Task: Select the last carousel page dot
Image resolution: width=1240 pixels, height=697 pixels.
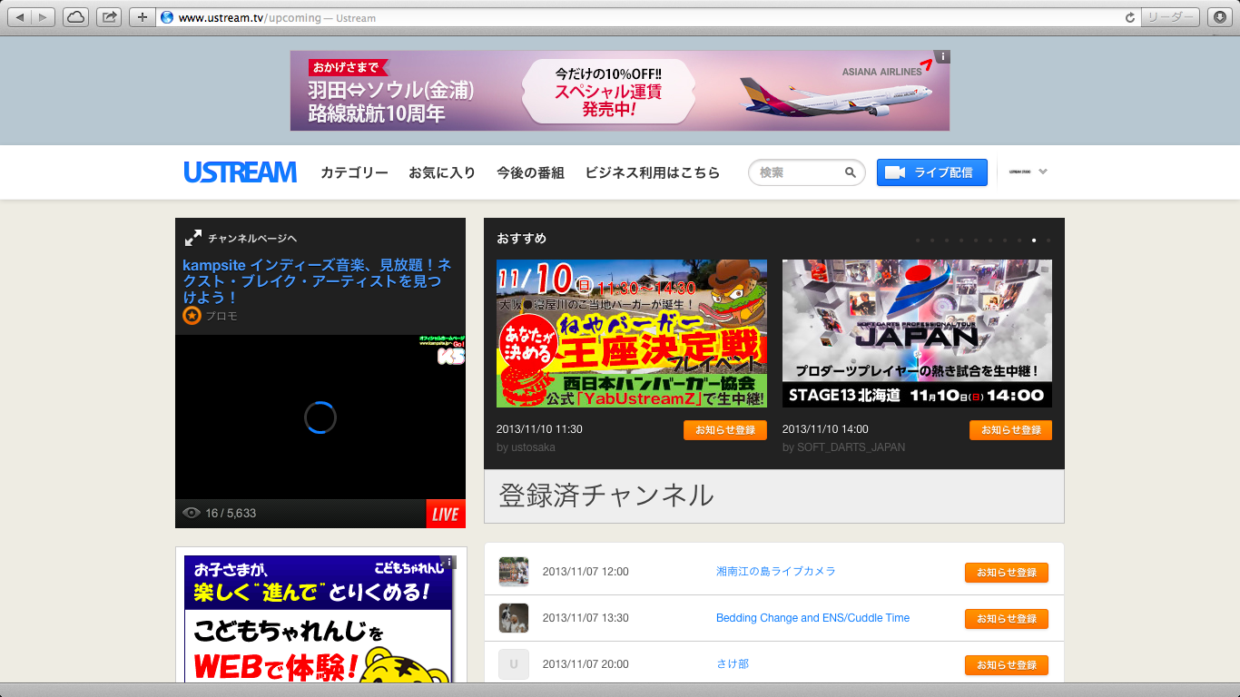Action: point(1048,241)
